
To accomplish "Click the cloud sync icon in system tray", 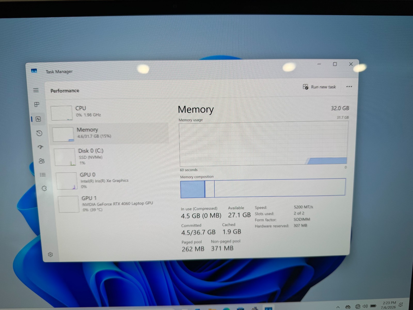I will [x=348, y=307].
